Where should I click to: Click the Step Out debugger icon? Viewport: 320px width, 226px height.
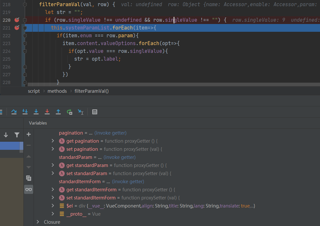(x=58, y=112)
